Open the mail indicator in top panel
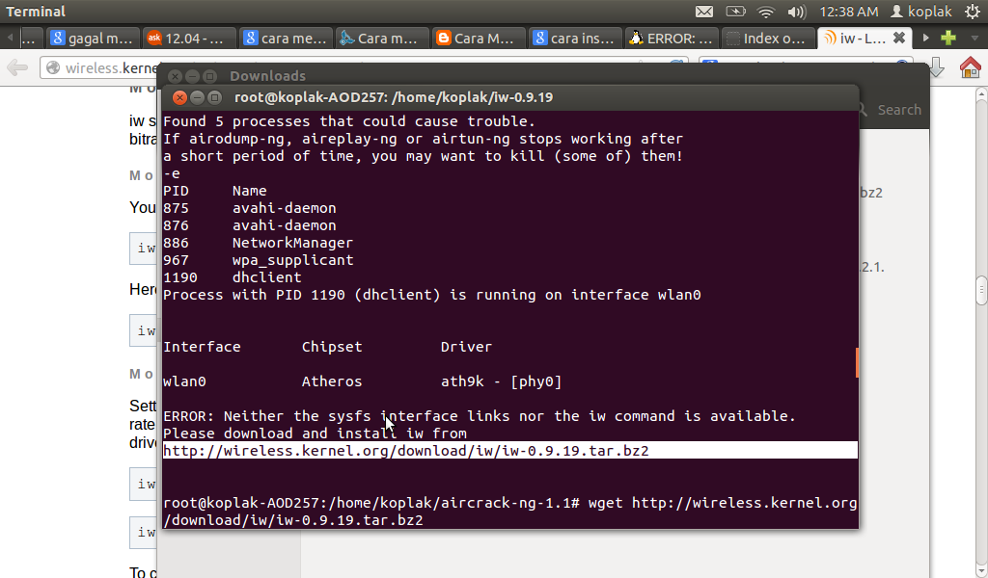The height and width of the screenshot is (578, 988). pyautogui.click(x=703, y=12)
